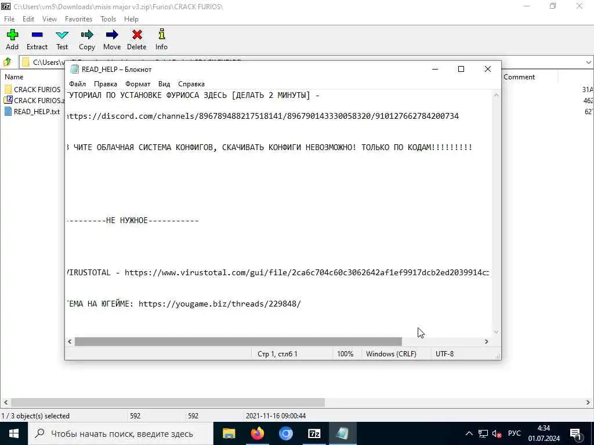
Task: Open Notepad Формат menu
Action: click(137, 84)
